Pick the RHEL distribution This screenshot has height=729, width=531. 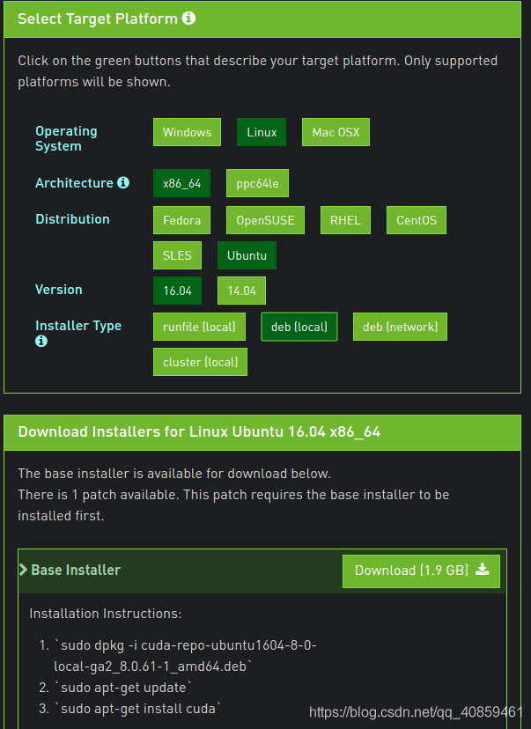point(345,220)
